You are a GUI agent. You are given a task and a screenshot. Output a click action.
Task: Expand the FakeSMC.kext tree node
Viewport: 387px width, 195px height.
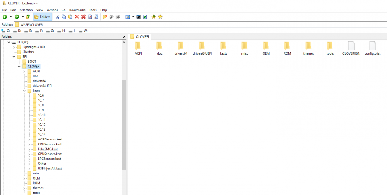coord(29,149)
